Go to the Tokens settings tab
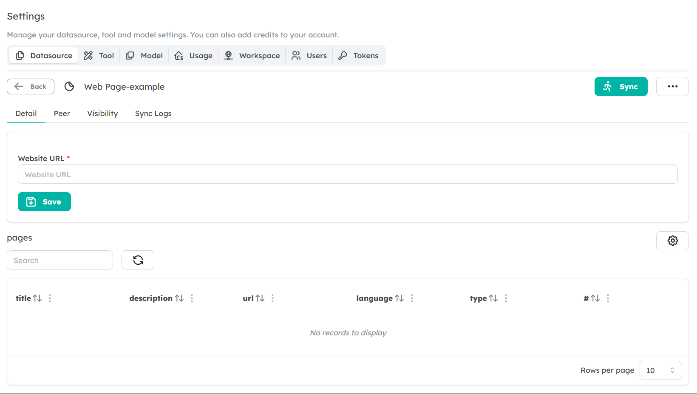Screen dimensions: 697x394 pos(358,56)
